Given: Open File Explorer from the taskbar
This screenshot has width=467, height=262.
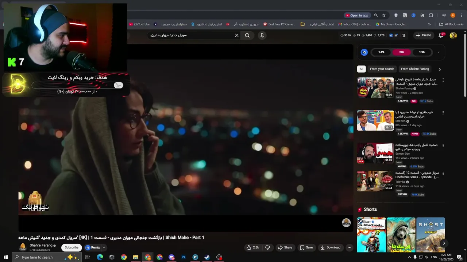Looking at the screenshot, I should point(135,257).
